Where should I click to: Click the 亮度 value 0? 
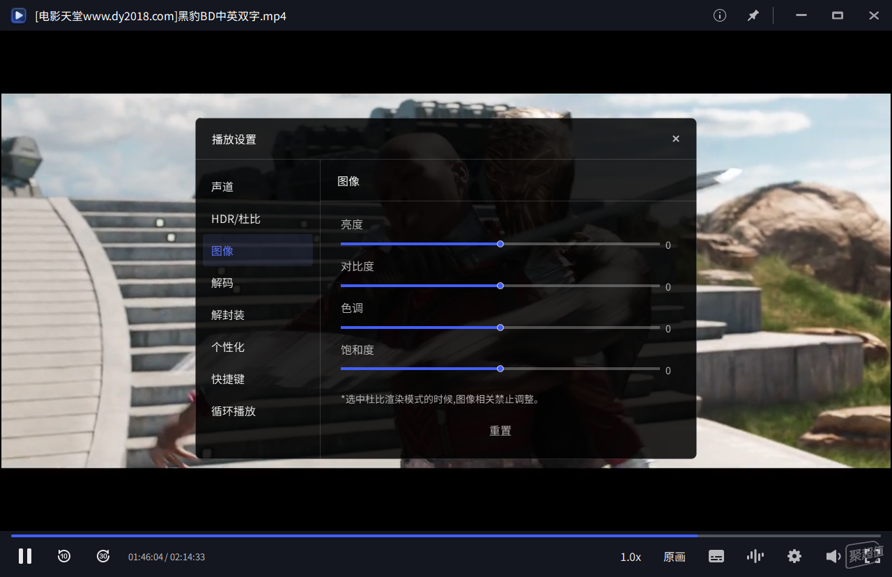[668, 245]
